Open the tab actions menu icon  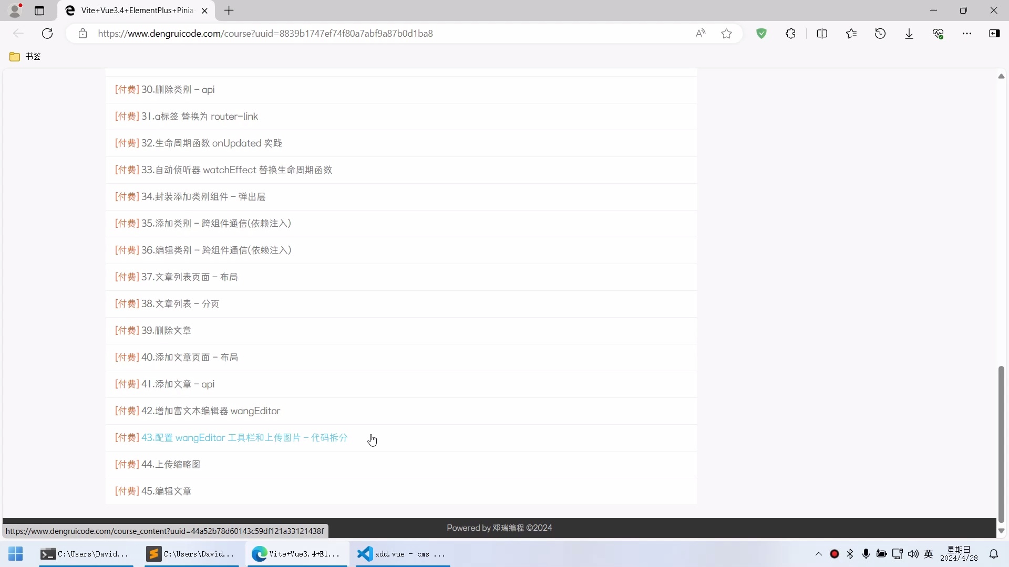(x=39, y=10)
